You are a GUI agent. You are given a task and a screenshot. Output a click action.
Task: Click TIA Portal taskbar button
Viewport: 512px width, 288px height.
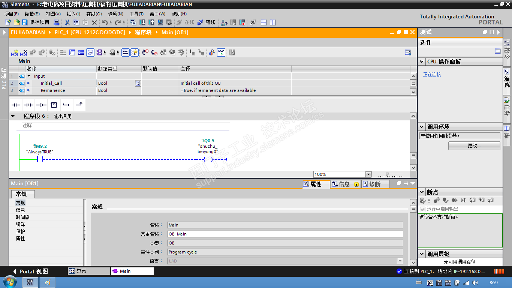(x=30, y=282)
